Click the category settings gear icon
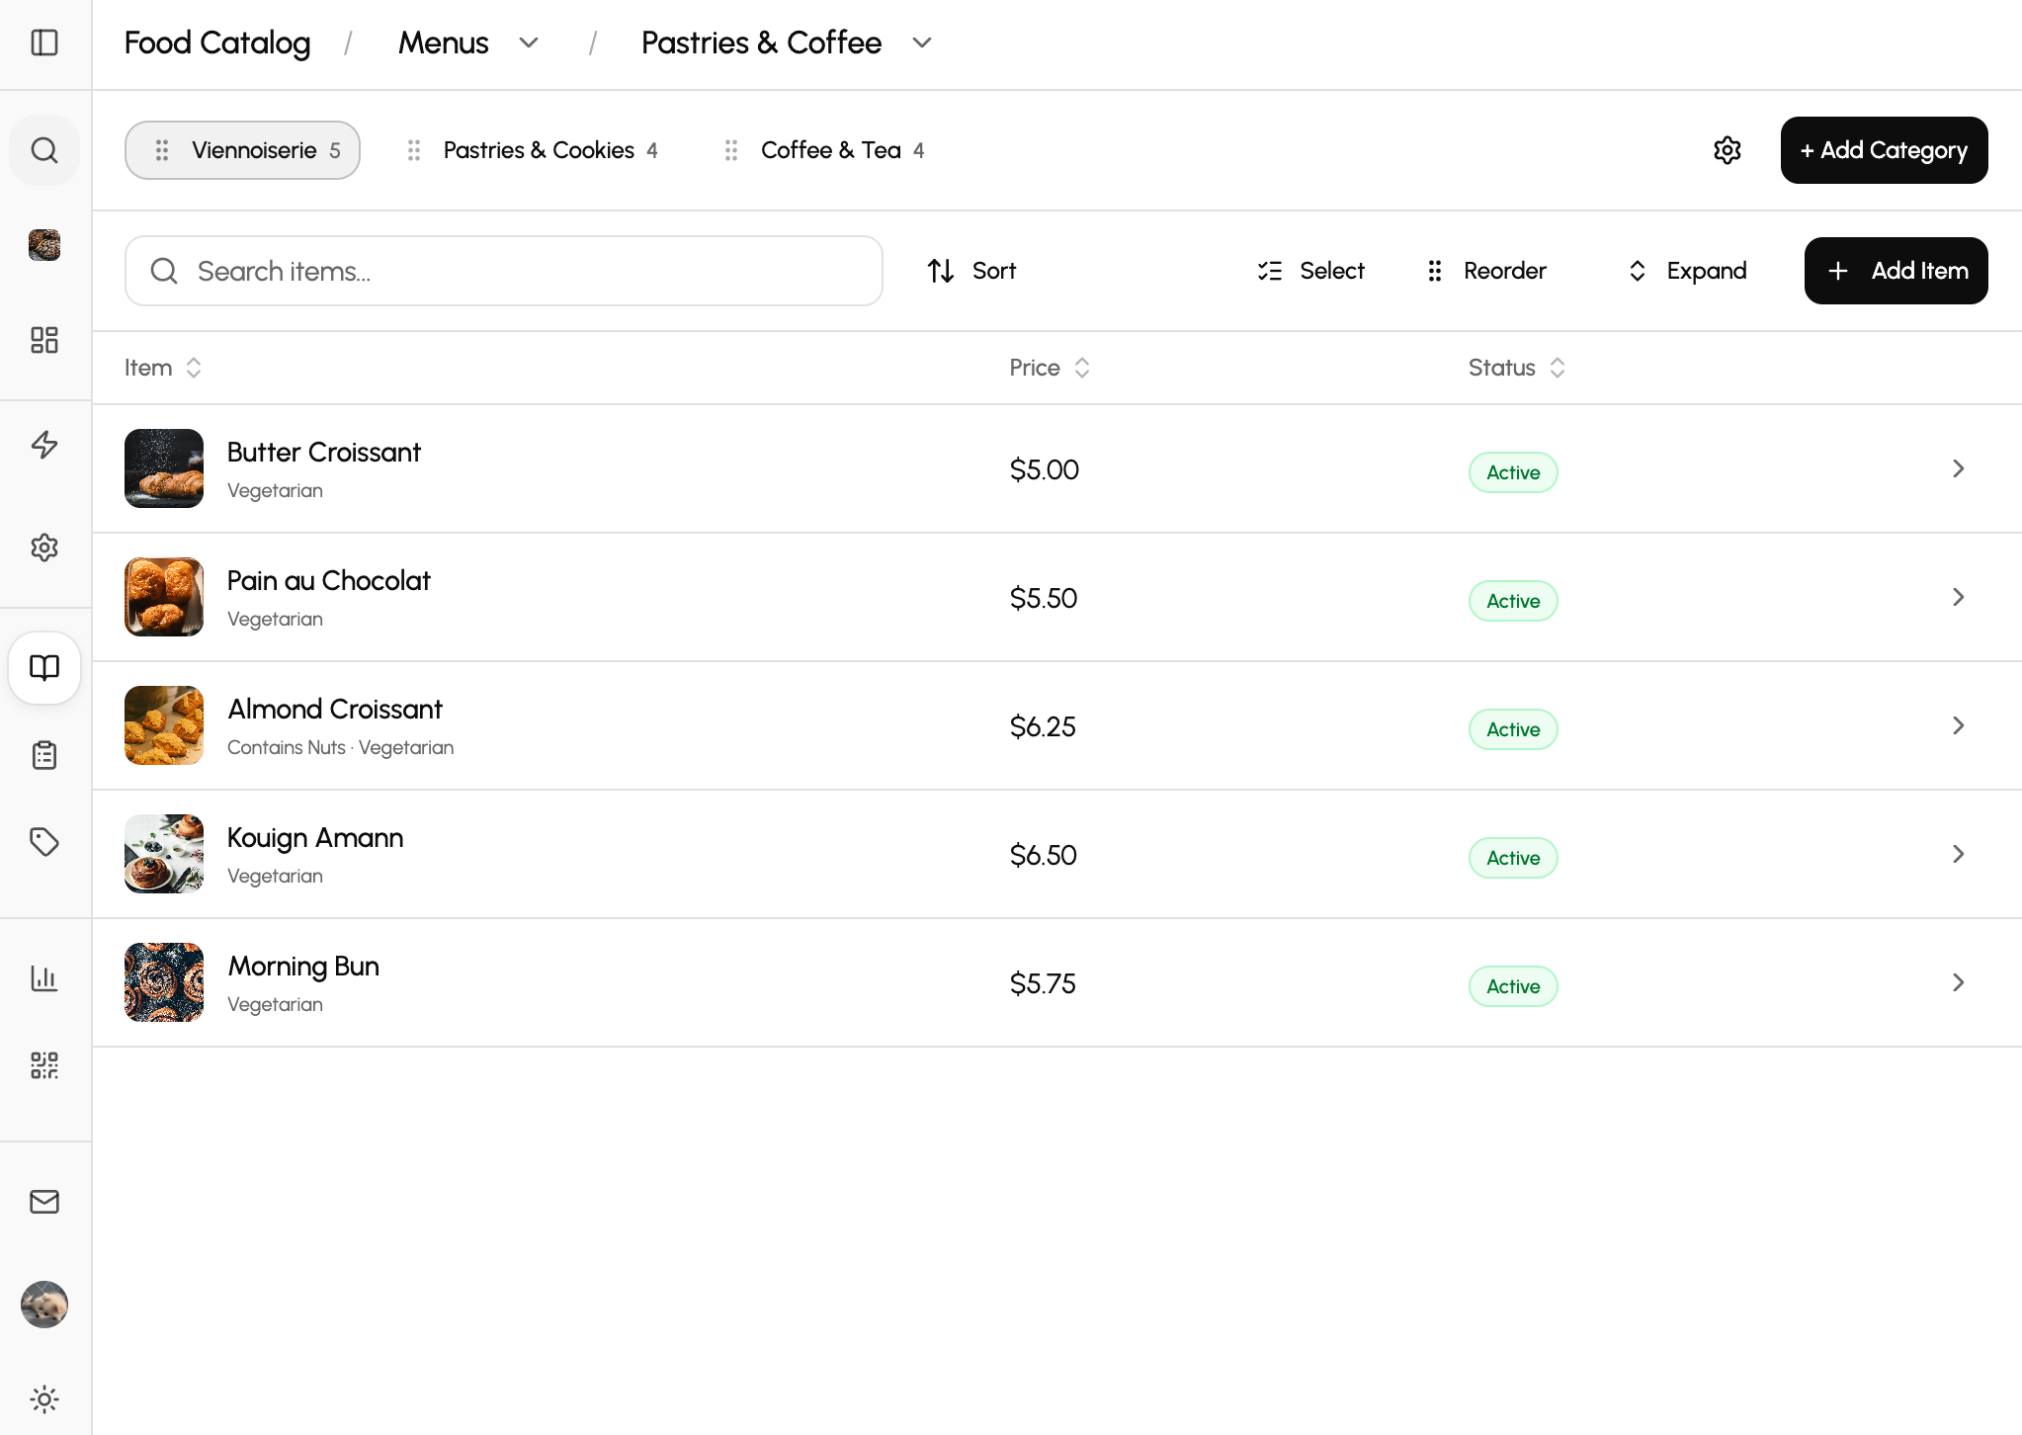Screen dimensions: 2022x1435 1727,150
